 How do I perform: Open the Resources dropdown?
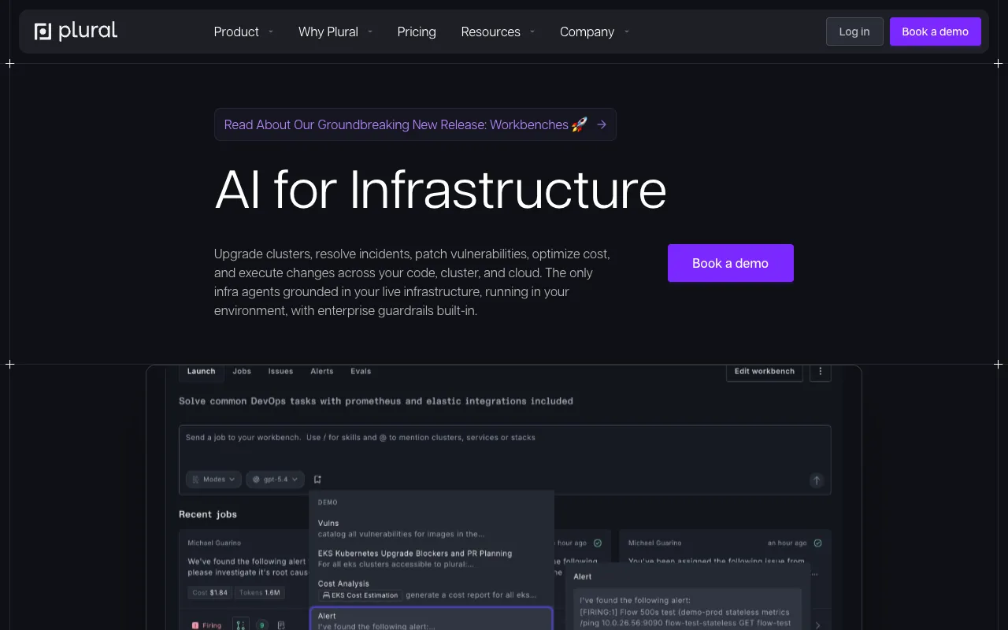tap(498, 31)
